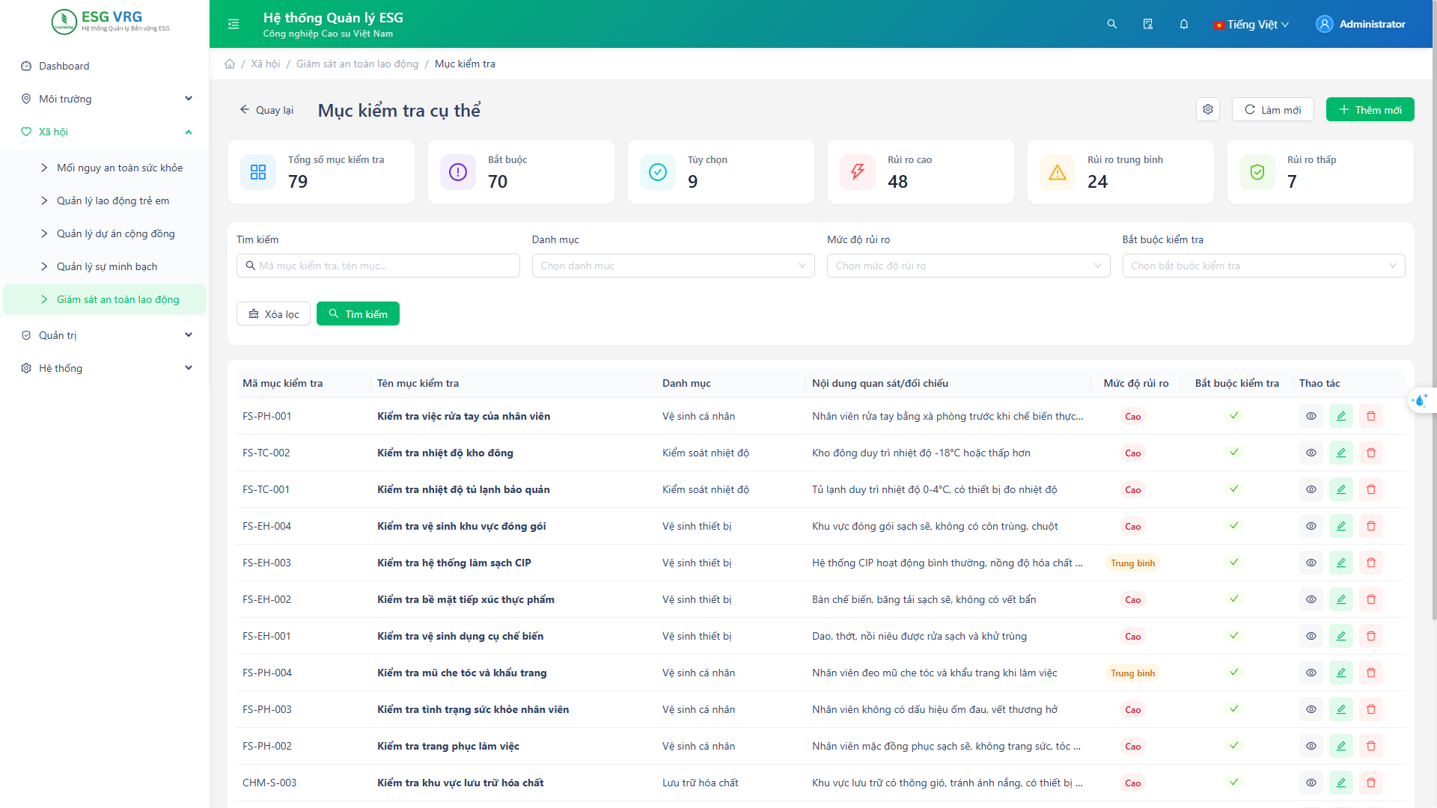Expand the Môi trường sidebar section
Image resolution: width=1437 pixels, height=808 pixels.
(x=105, y=99)
